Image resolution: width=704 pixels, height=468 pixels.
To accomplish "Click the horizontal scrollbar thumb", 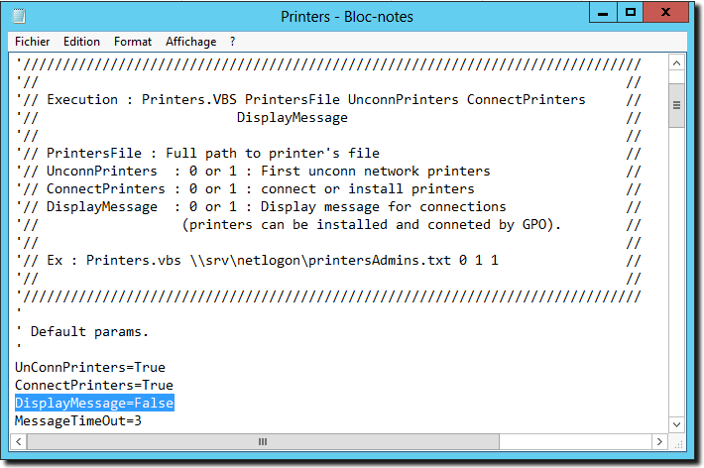I will click(x=263, y=441).
